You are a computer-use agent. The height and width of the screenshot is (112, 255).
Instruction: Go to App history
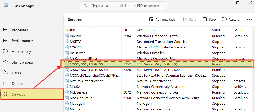coord(21,51)
